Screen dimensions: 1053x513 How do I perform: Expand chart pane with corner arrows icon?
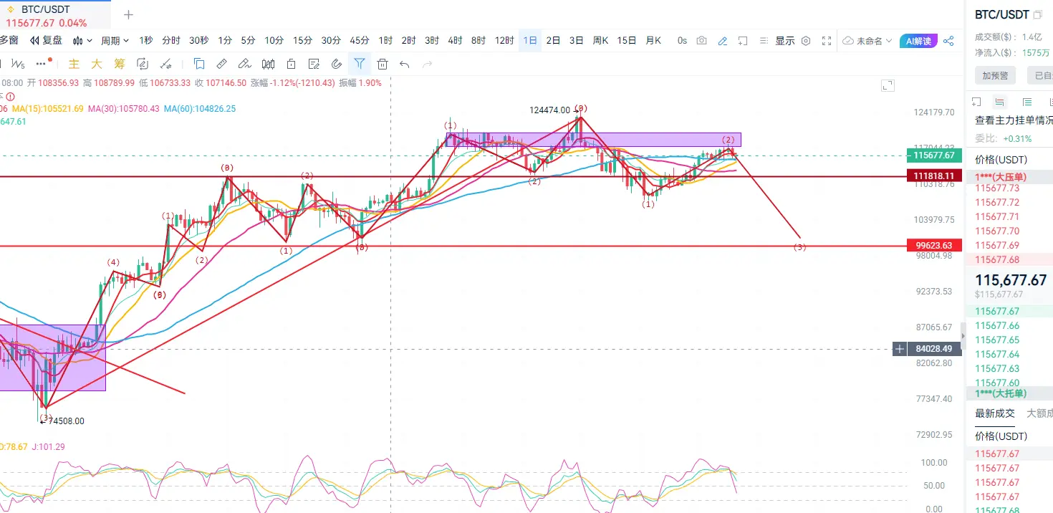pos(888,86)
